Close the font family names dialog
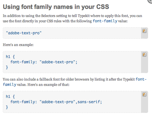This screenshot has width=152, height=116. click(x=150, y=1)
